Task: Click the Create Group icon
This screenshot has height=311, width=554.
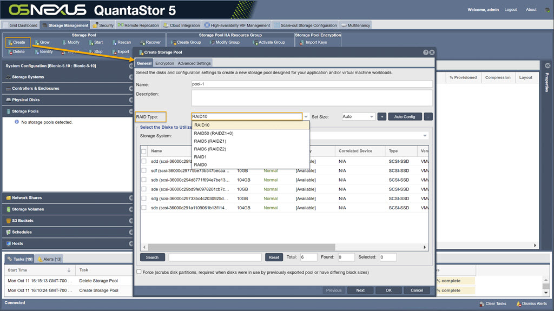Action: [174, 42]
